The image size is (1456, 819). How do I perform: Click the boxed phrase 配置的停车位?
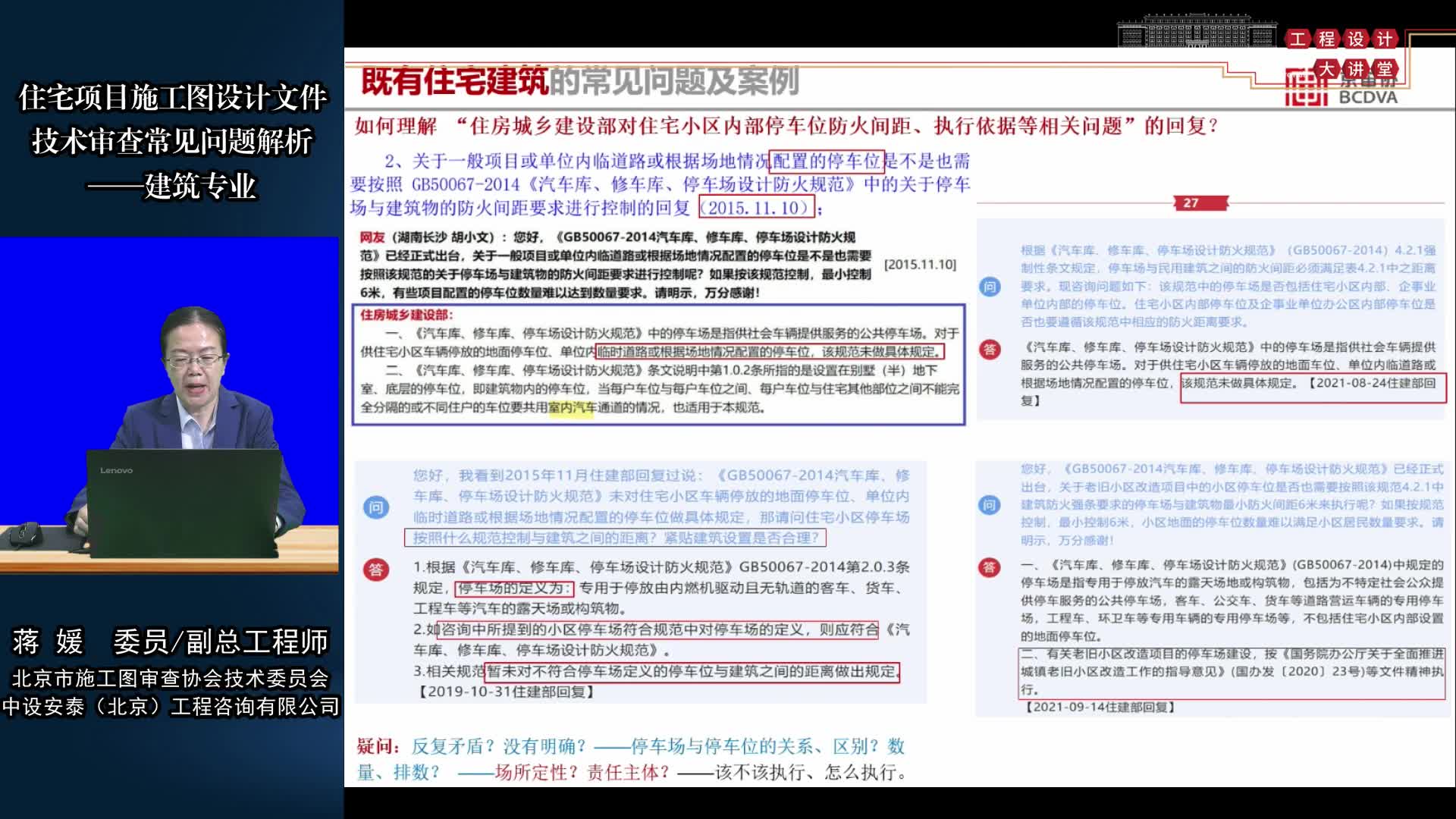tap(827, 161)
